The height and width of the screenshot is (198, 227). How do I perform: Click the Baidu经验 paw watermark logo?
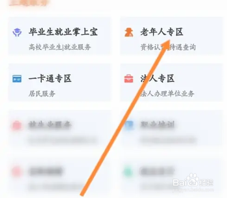(x=193, y=180)
